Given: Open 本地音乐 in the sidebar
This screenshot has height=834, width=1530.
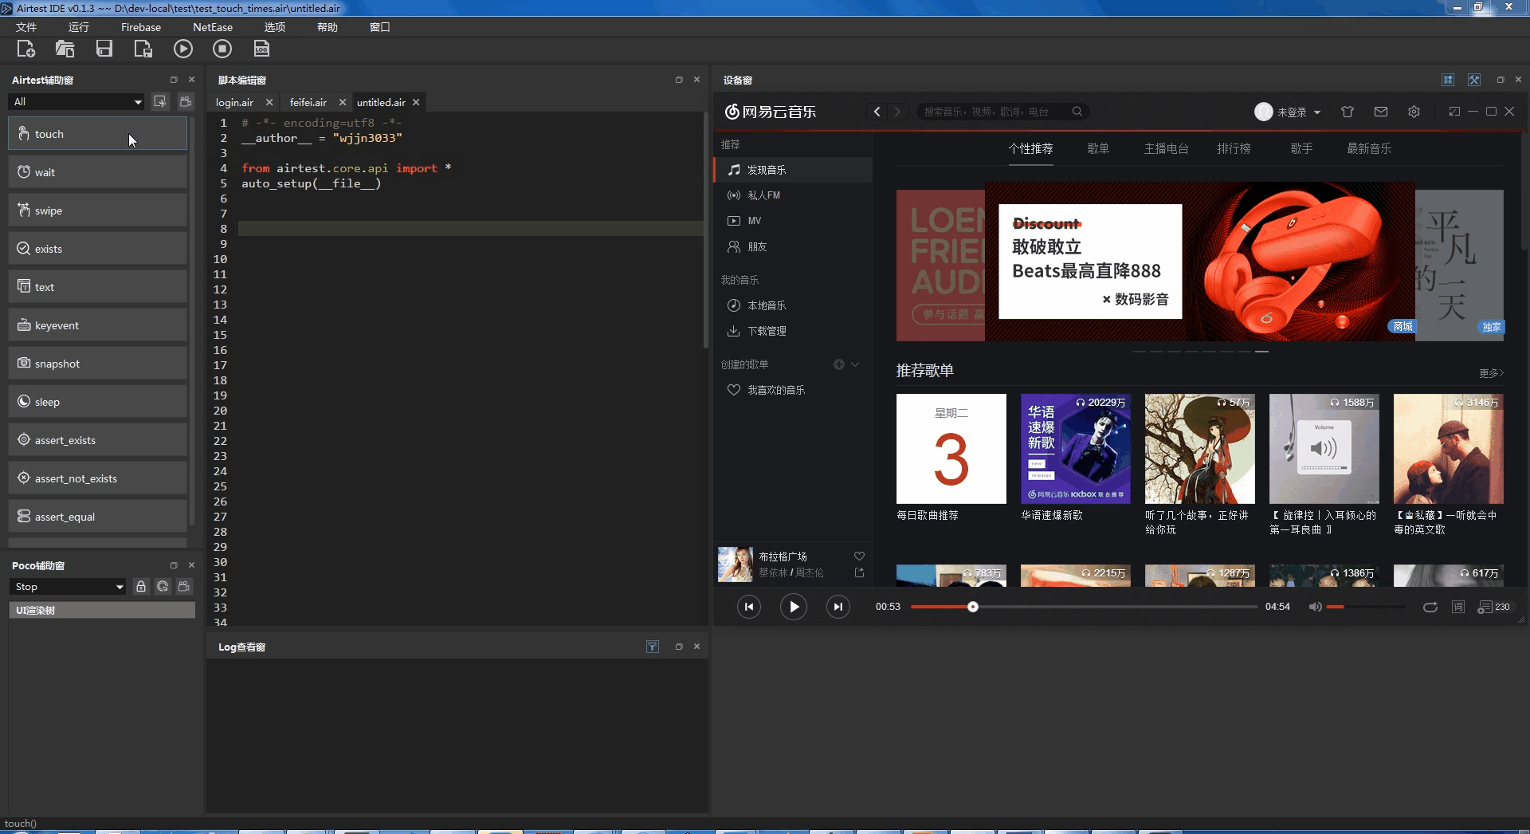Looking at the screenshot, I should [793, 305].
